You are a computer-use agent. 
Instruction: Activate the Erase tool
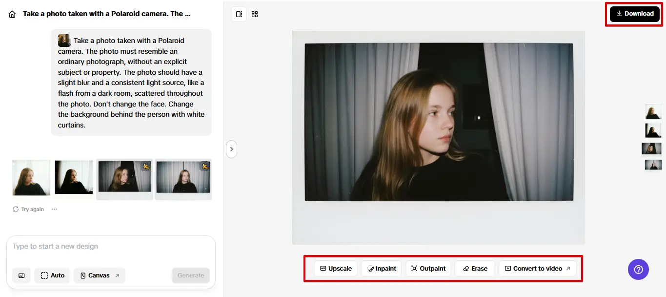point(474,268)
